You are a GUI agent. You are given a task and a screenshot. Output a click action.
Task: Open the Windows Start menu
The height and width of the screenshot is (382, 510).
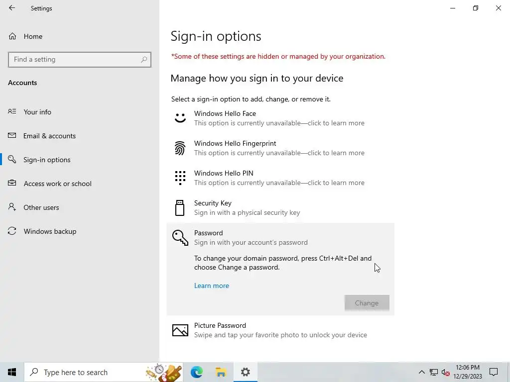[12, 372]
